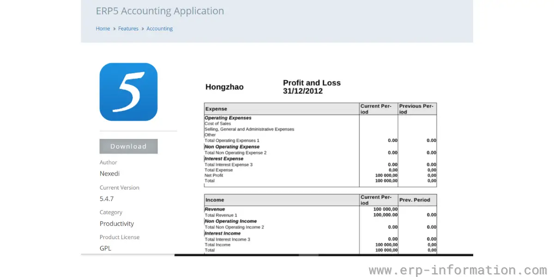Click the 'Total Income' row label

click(217, 245)
